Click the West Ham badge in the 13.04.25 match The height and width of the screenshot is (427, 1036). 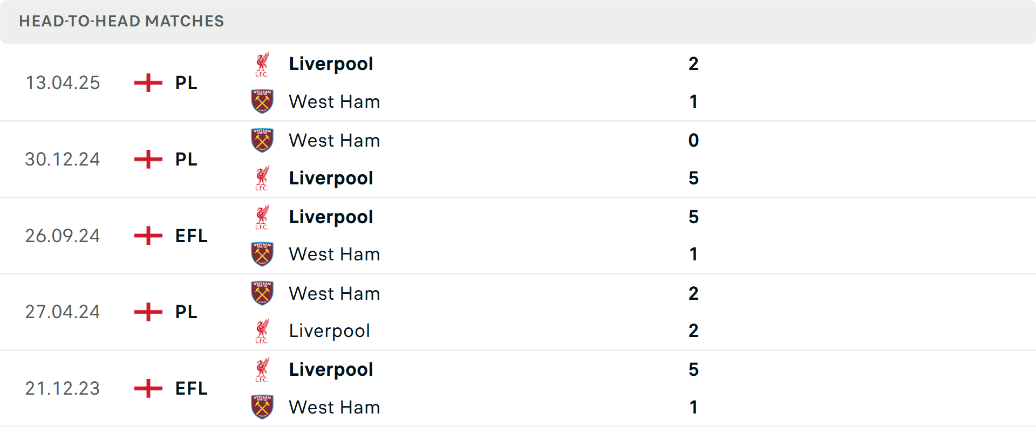[263, 101]
